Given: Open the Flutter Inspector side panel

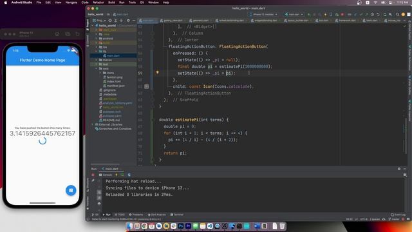Looking at the screenshot, I should point(409,110).
